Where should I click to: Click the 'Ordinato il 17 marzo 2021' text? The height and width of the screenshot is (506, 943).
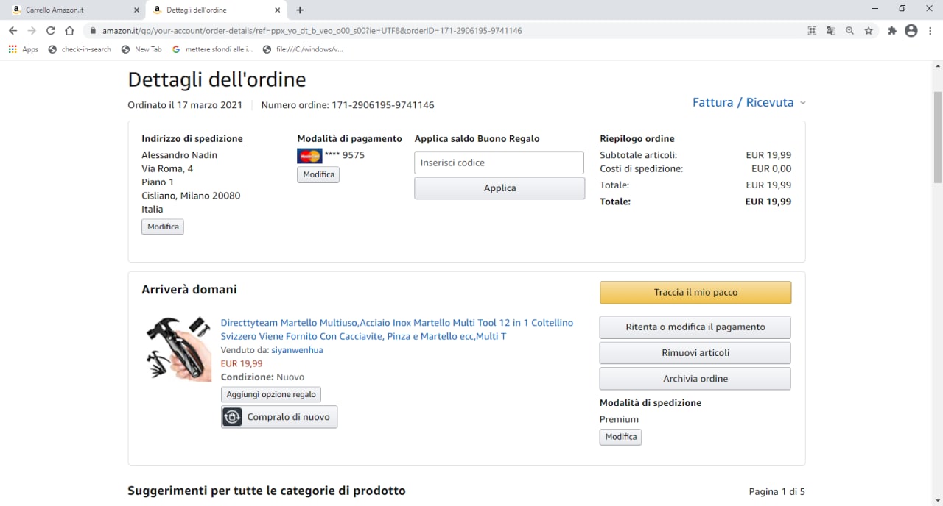(185, 105)
